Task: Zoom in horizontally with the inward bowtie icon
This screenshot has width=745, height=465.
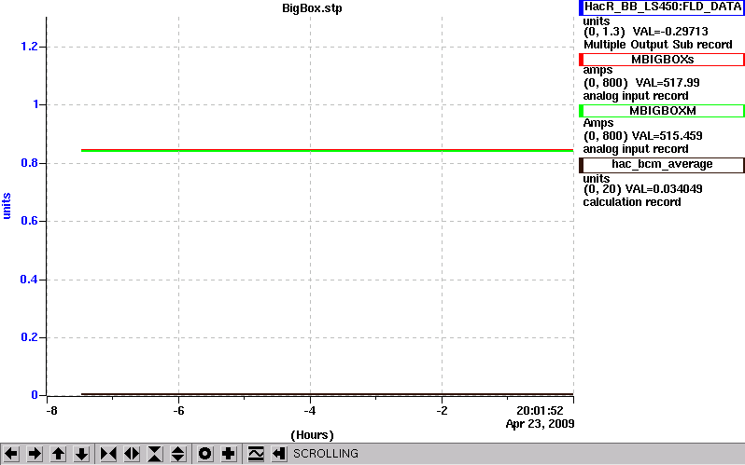Action: [108, 454]
